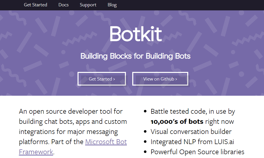
Task: Click the Visual conversation builder bullet
Action: 191,132
